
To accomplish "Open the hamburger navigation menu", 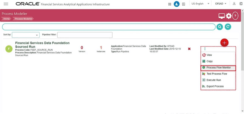I will (6, 4).
